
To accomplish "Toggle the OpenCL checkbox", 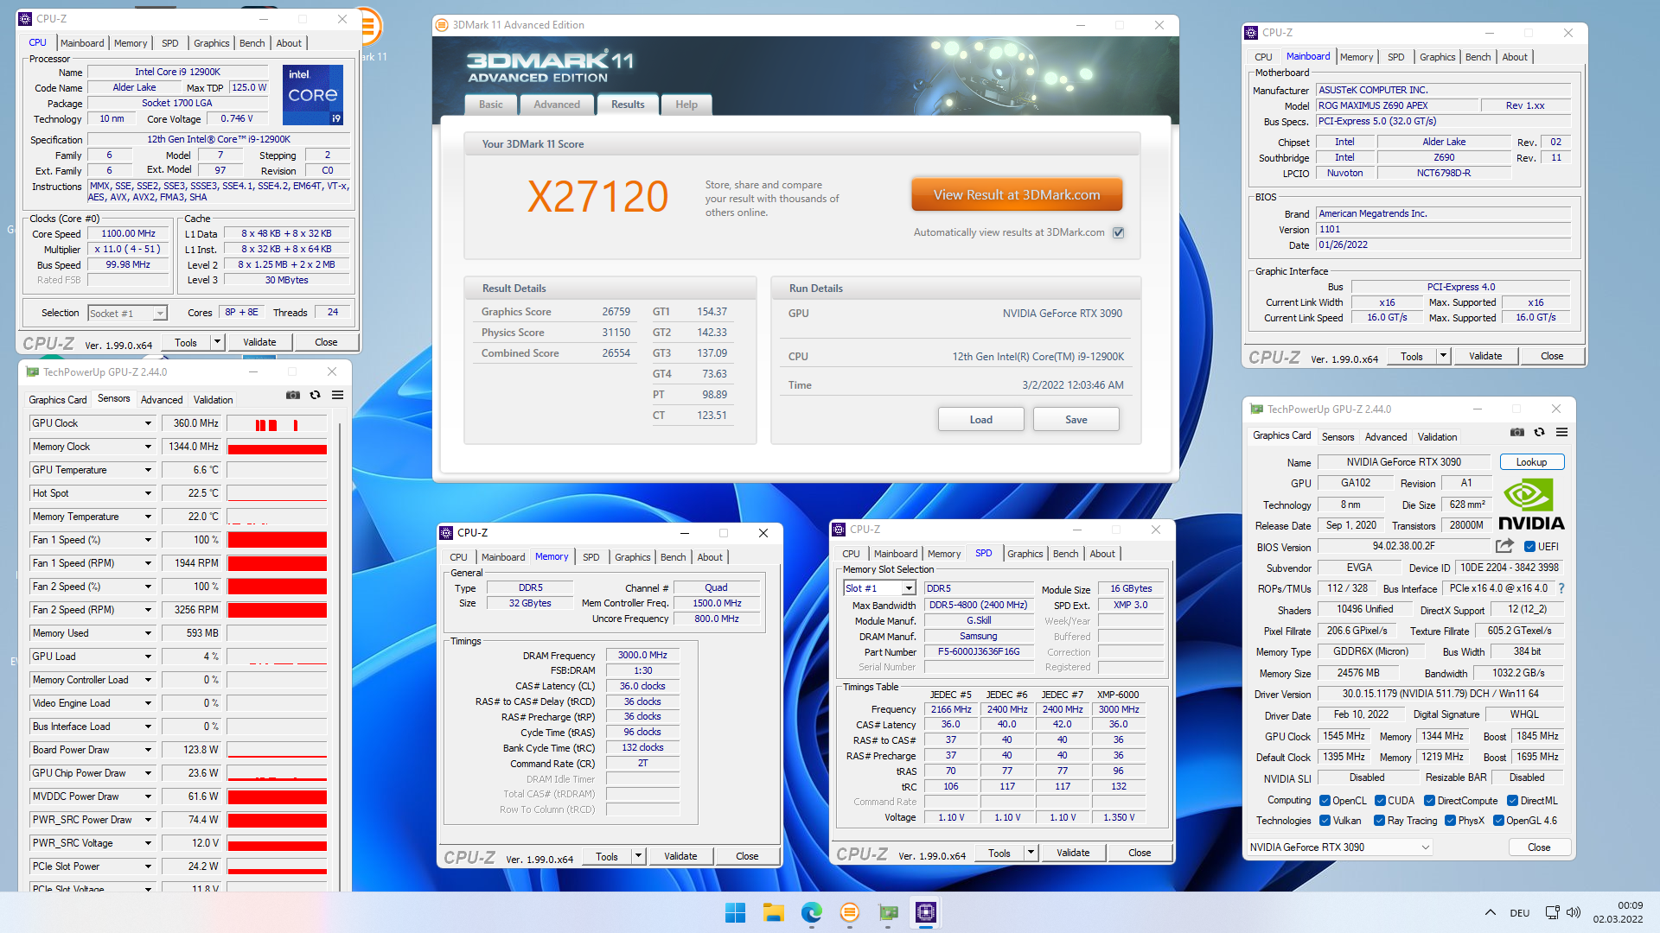I will coord(1325,801).
